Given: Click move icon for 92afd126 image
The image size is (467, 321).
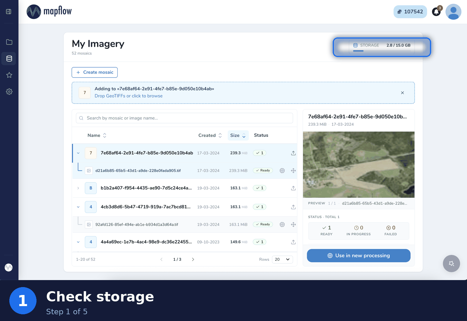Looking at the screenshot, I should [x=293, y=225].
